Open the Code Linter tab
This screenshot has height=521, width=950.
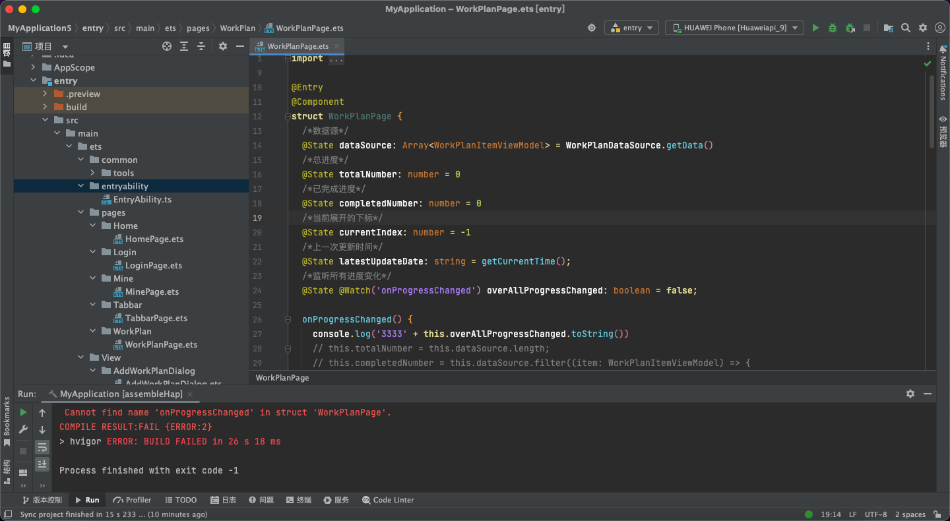(389, 500)
